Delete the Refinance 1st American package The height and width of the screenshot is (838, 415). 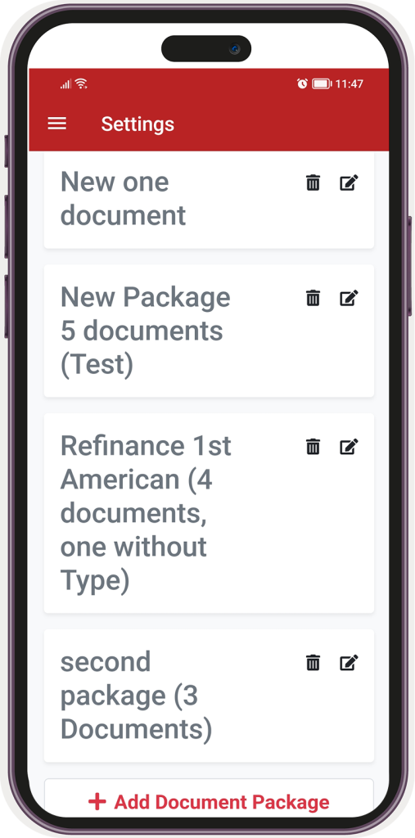(313, 446)
